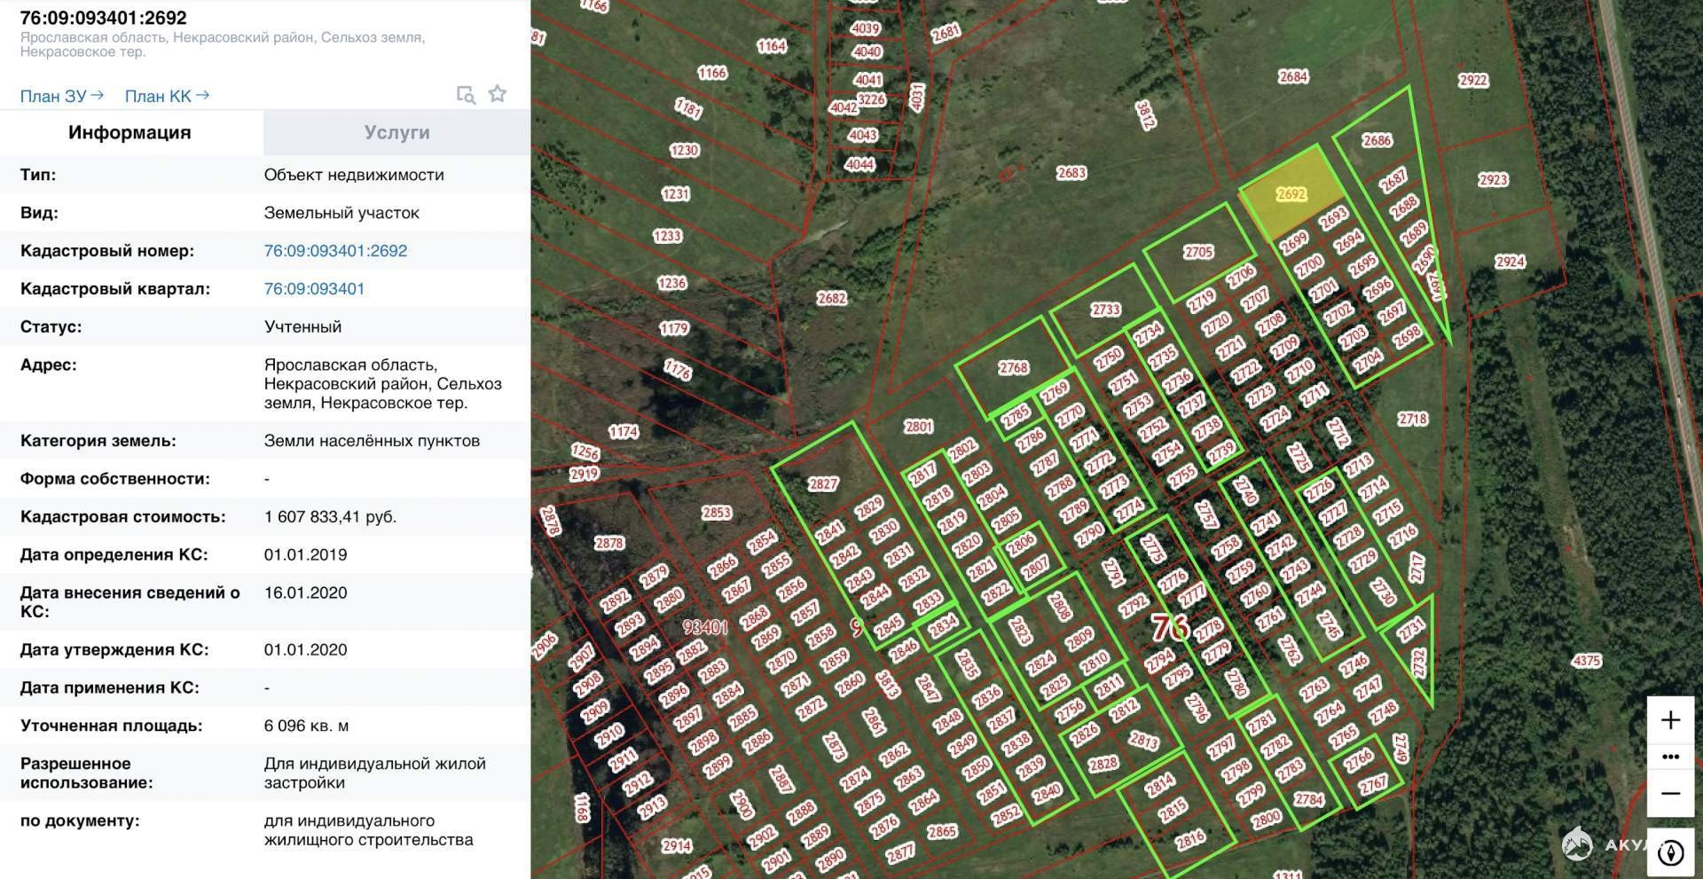Select parcel 2801 on the map
Viewport: 1703px width, 879px height.
point(918,427)
